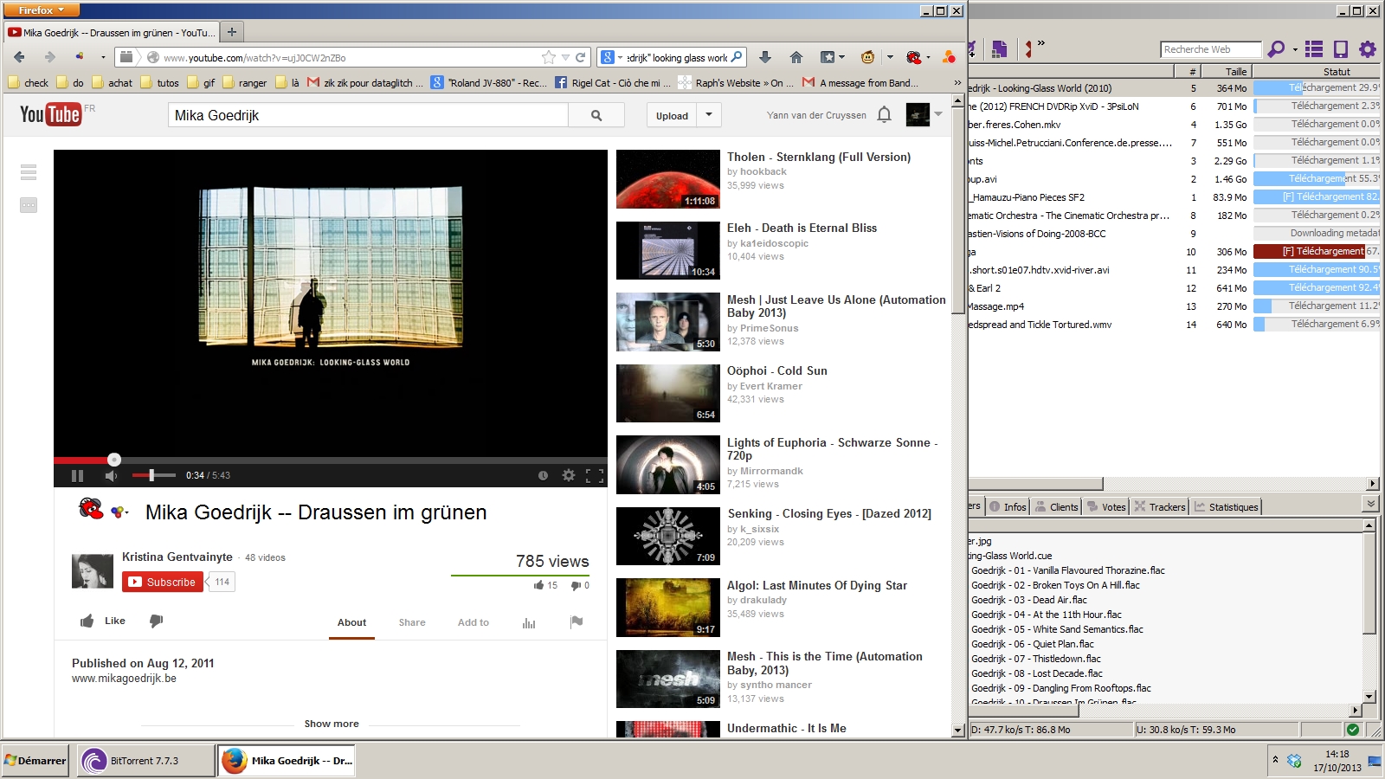Open YouTube notifications bell
Screen dimensions: 1385x779
pos(884,114)
